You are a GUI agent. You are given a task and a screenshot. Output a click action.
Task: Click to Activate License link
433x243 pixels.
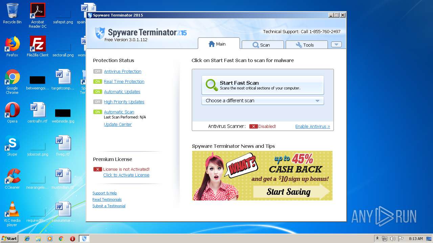click(x=126, y=175)
